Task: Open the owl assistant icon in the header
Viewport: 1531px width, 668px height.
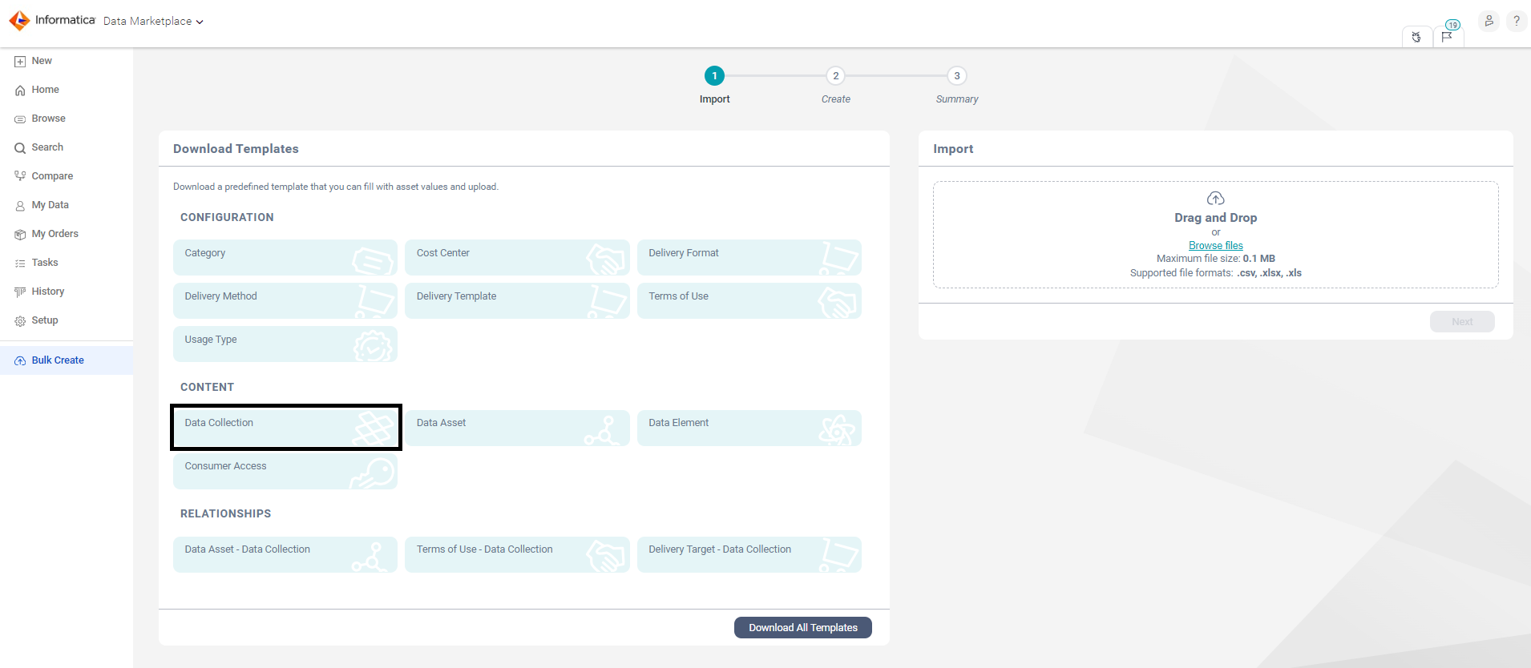Action: 1416,37
